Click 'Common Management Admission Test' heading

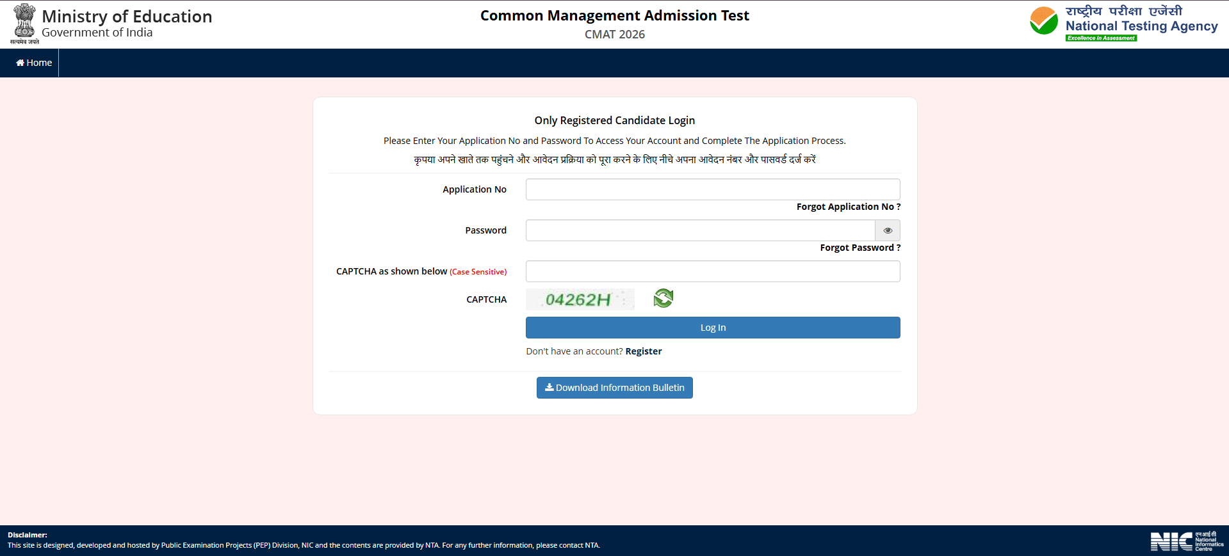[x=615, y=15]
